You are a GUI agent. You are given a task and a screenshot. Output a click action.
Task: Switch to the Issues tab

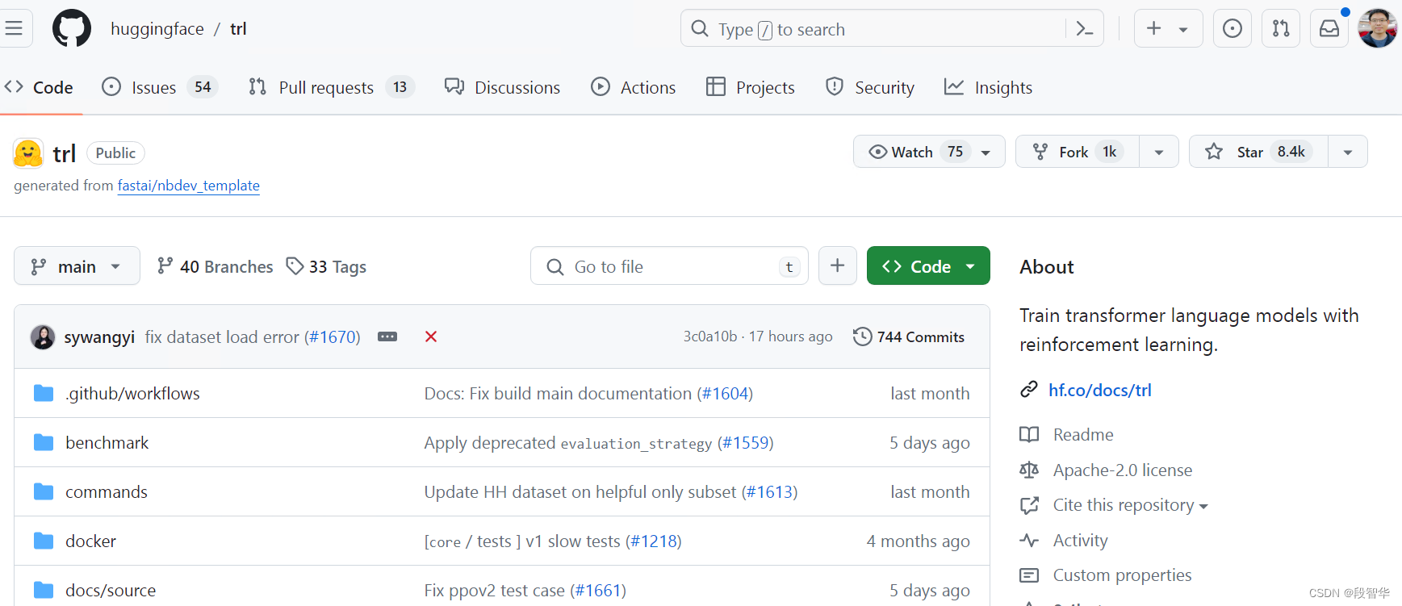point(160,87)
